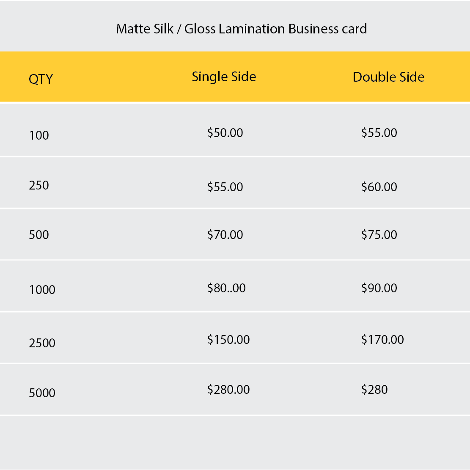The height and width of the screenshot is (470, 470).
Task: Click the $170.00 double side price
Action: tap(382, 340)
